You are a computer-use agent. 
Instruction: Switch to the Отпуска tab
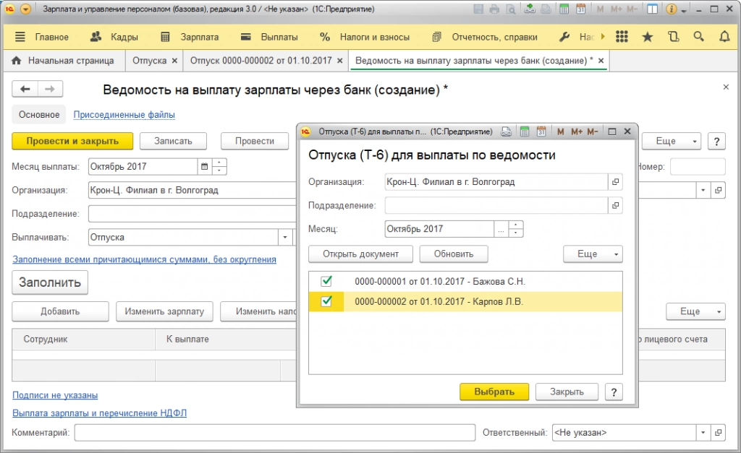150,61
